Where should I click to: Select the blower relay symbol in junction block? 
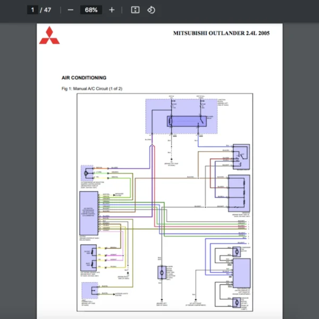186,121
